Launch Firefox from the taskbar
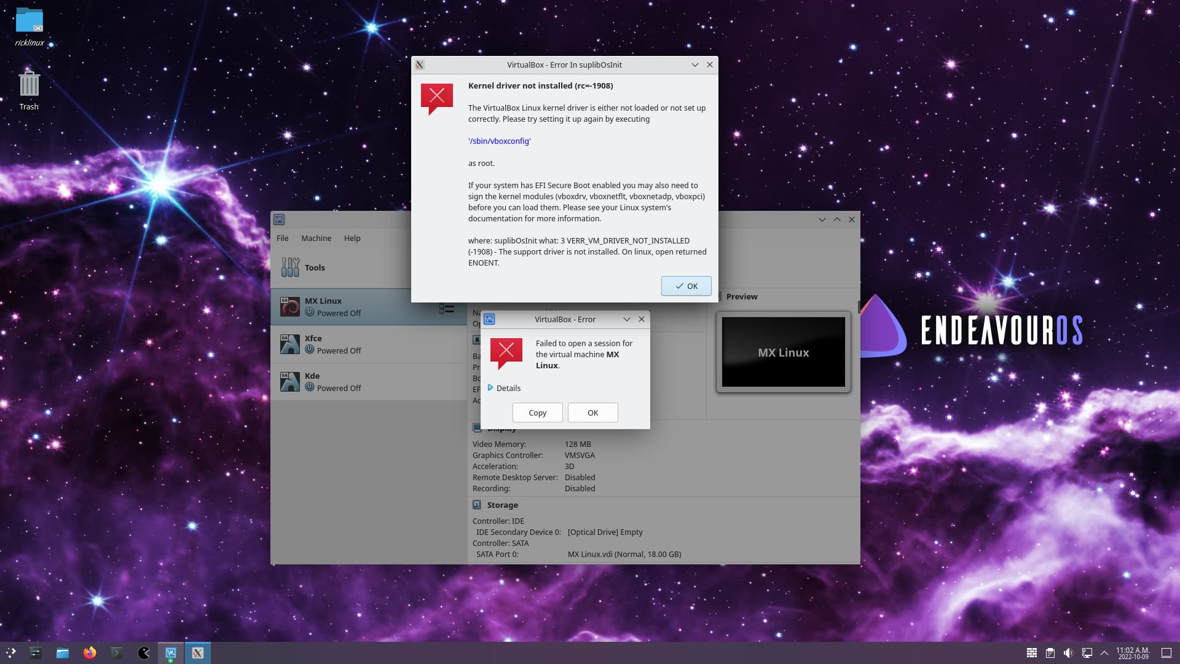Image resolution: width=1180 pixels, height=664 pixels. (90, 653)
